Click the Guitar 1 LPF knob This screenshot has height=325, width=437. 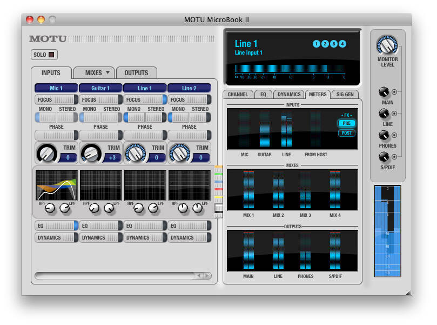pos(109,208)
